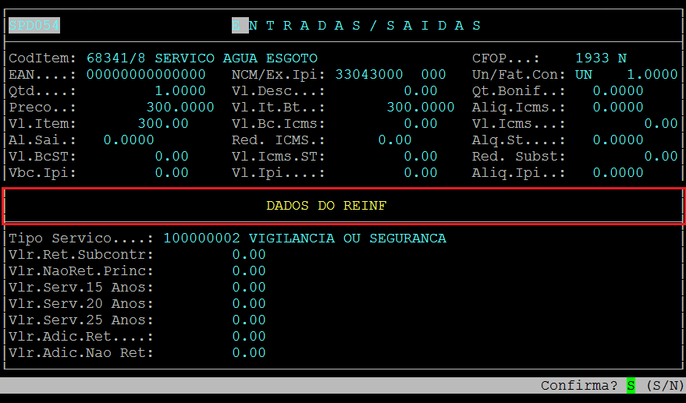Click the Vlr.NaoRet.Princ value field

pos(249,271)
